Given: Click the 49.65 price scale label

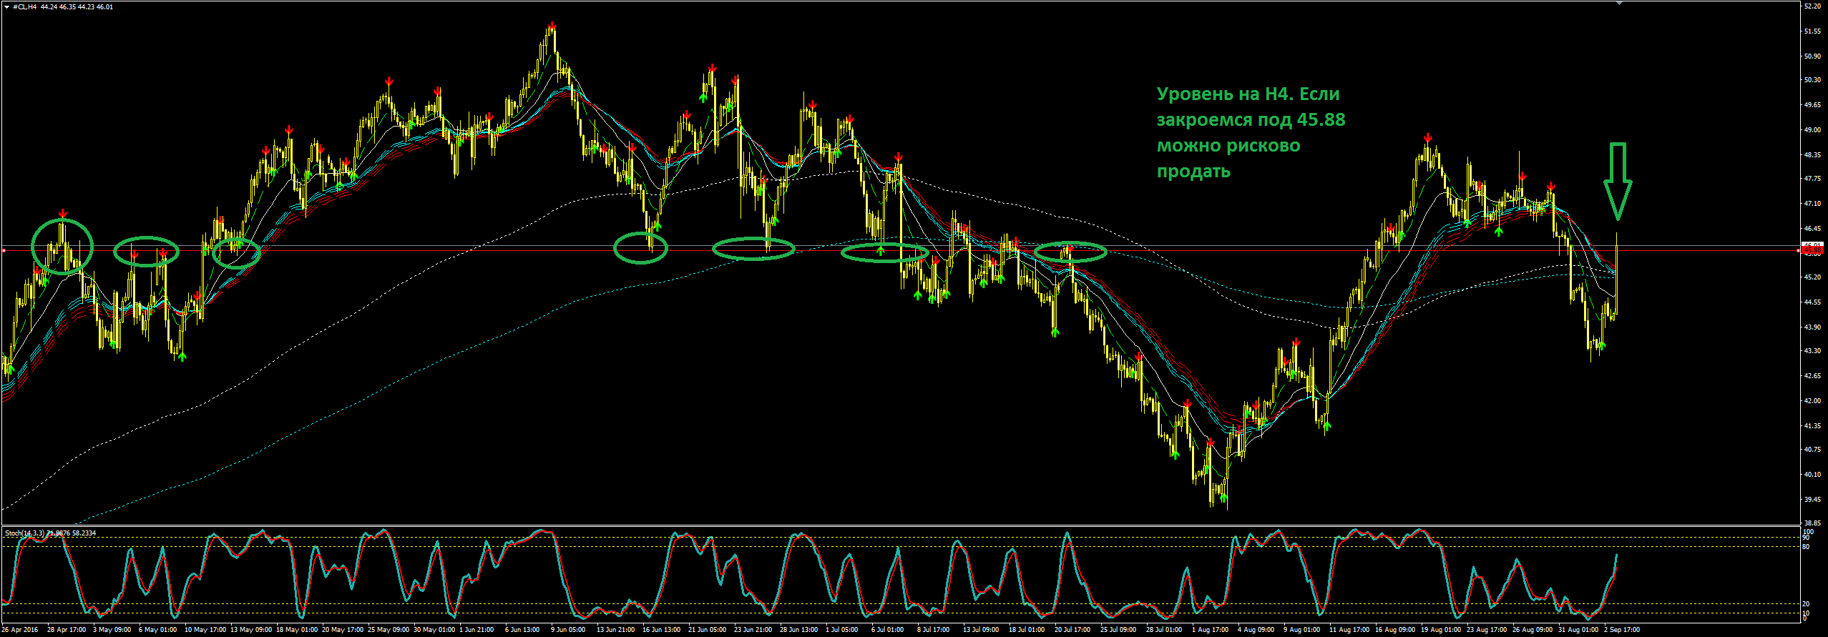Looking at the screenshot, I should (x=1812, y=105).
